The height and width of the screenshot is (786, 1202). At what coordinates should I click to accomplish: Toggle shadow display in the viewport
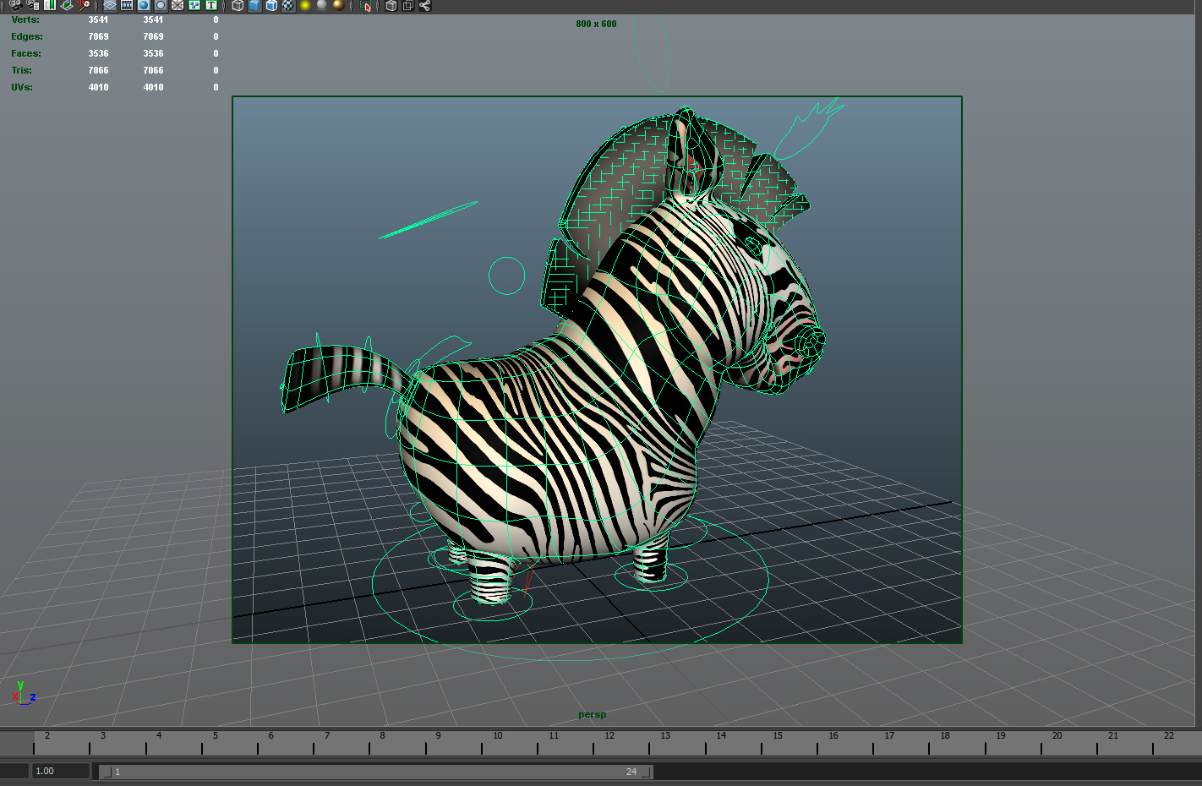click(322, 5)
